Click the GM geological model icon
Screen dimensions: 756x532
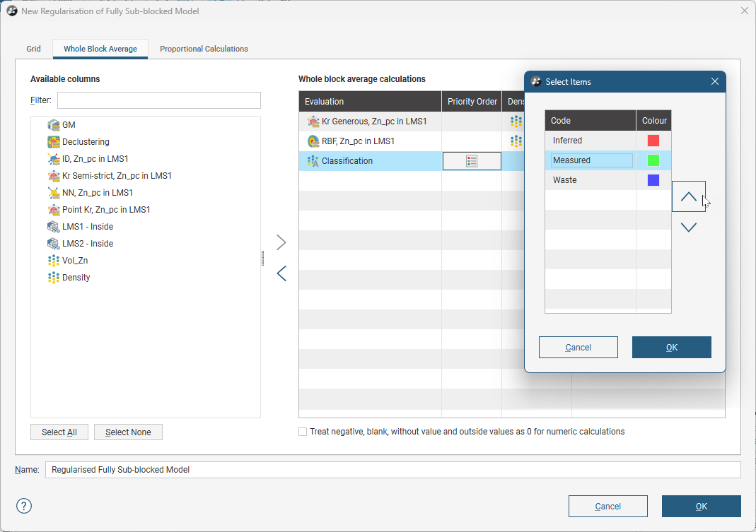[x=53, y=125]
